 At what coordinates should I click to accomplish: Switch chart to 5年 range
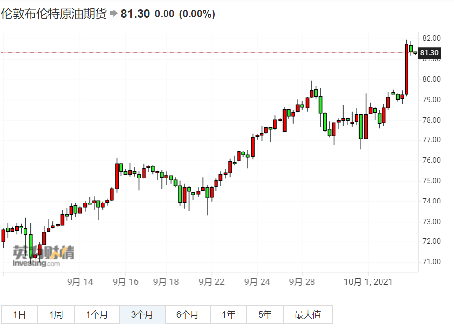[x=265, y=315]
